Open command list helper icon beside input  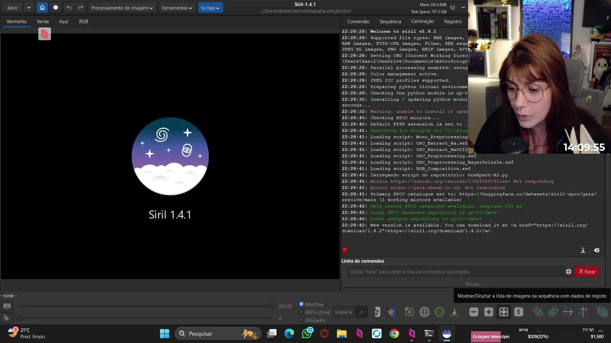569,272
